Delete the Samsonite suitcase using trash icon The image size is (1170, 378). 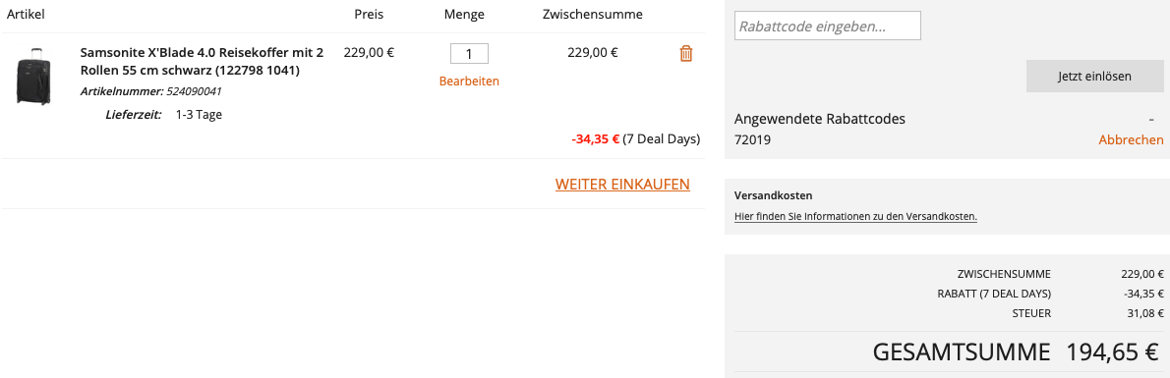click(x=685, y=54)
